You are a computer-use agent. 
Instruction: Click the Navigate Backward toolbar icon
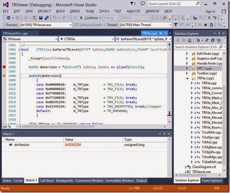pyautogui.click(x=9, y=18)
